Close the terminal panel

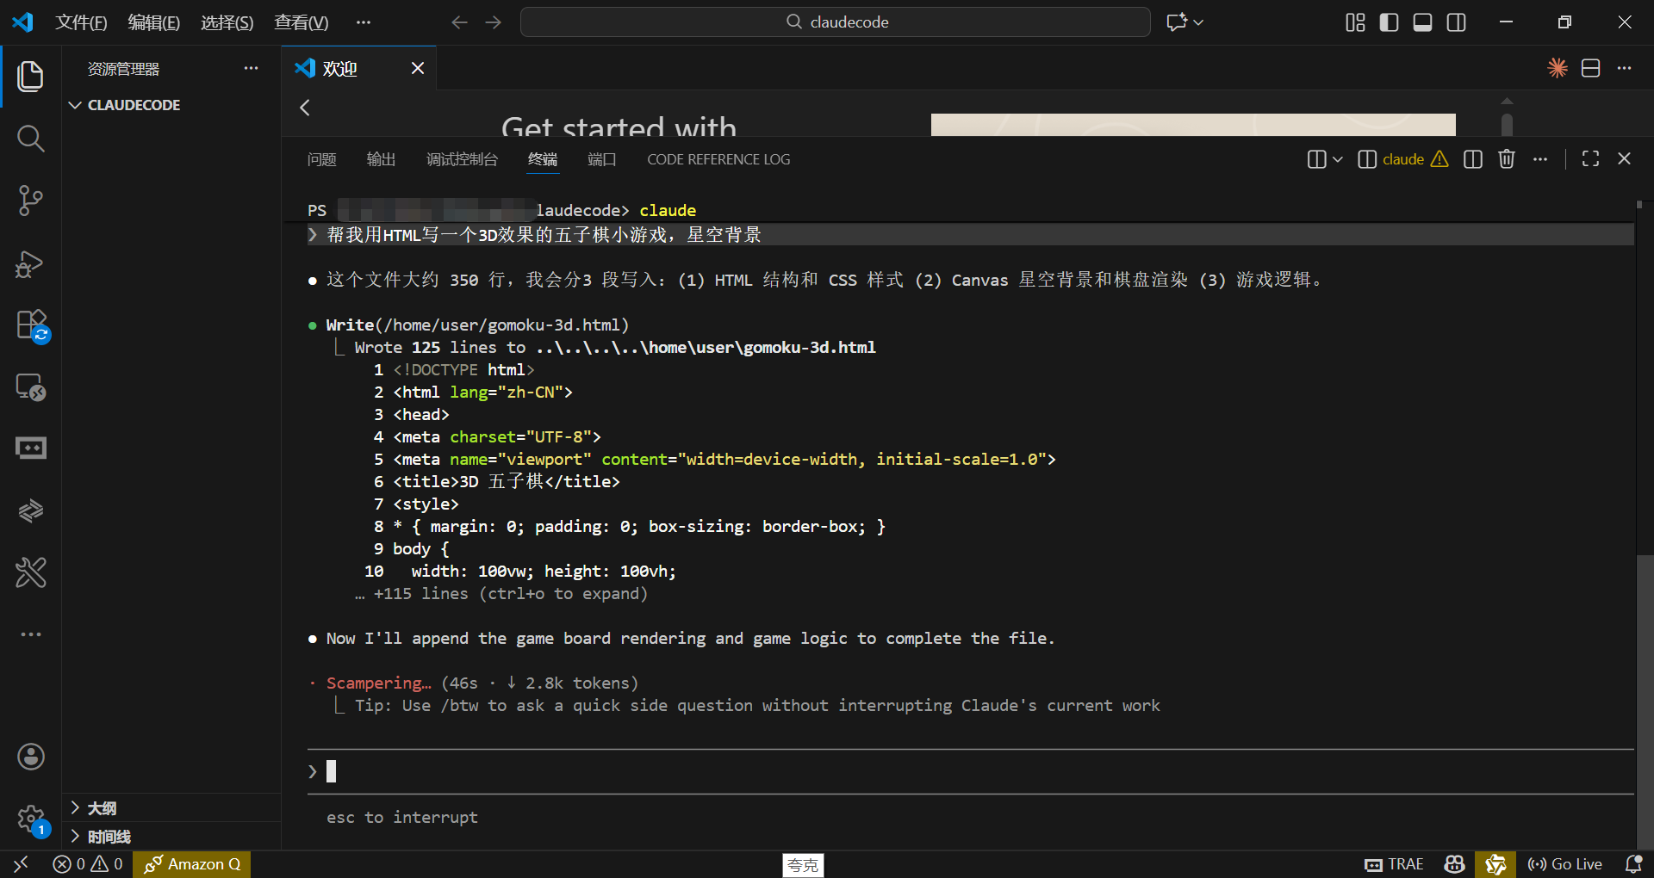pyautogui.click(x=1625, y=159)
